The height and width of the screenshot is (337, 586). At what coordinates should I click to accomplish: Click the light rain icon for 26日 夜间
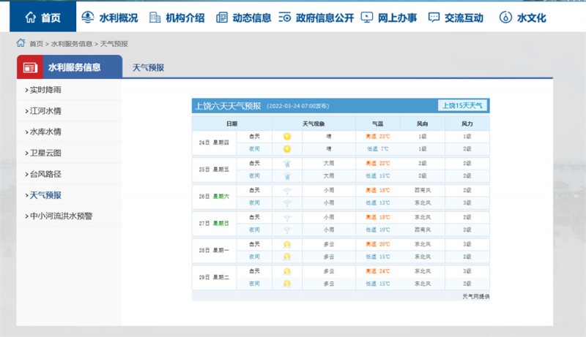tap(287, 203)
